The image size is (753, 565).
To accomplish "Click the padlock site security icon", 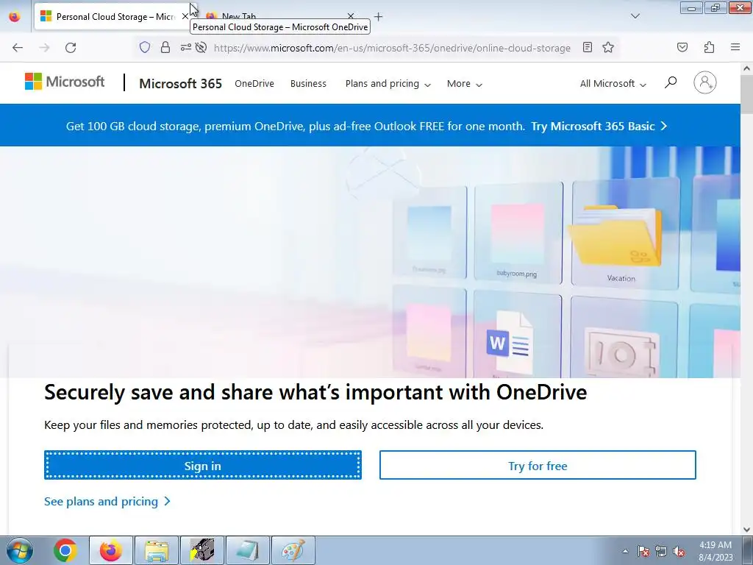I will coord(165,47).
